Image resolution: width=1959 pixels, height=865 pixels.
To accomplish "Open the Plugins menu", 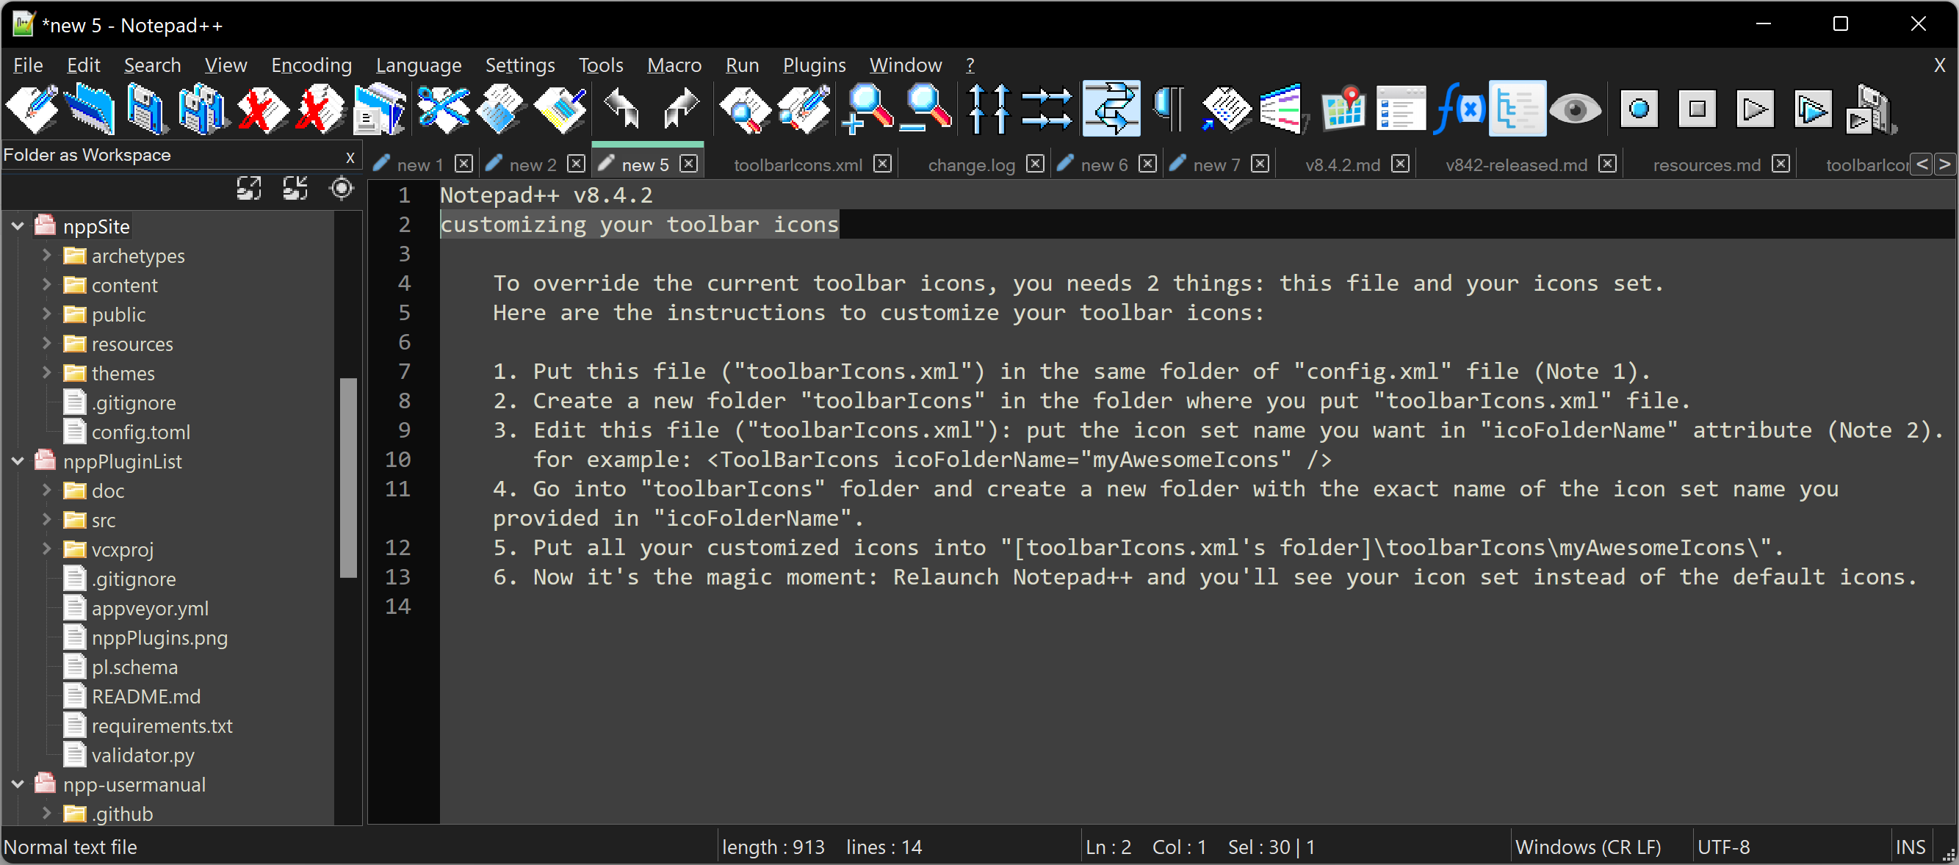I will (x=814, y=65).
